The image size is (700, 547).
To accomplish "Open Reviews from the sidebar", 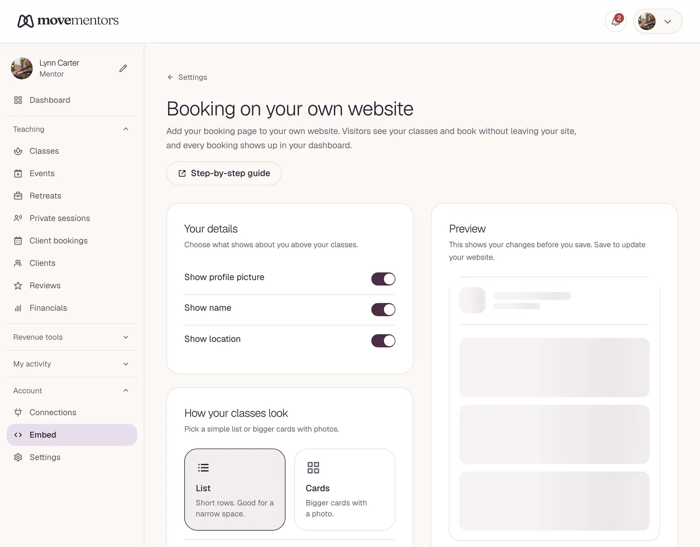I will pyautogui.click(x=72, y=286).
